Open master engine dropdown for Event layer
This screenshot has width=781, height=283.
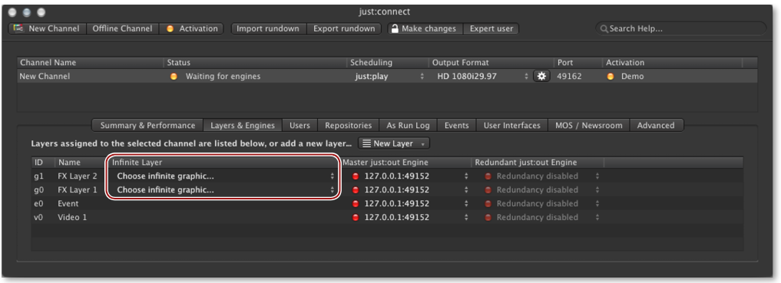click(410, 204)
